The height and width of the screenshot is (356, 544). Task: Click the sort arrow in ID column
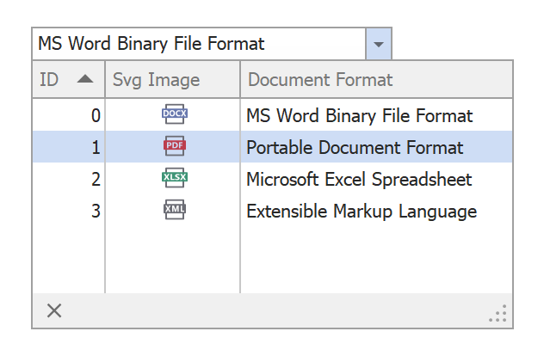85,80
